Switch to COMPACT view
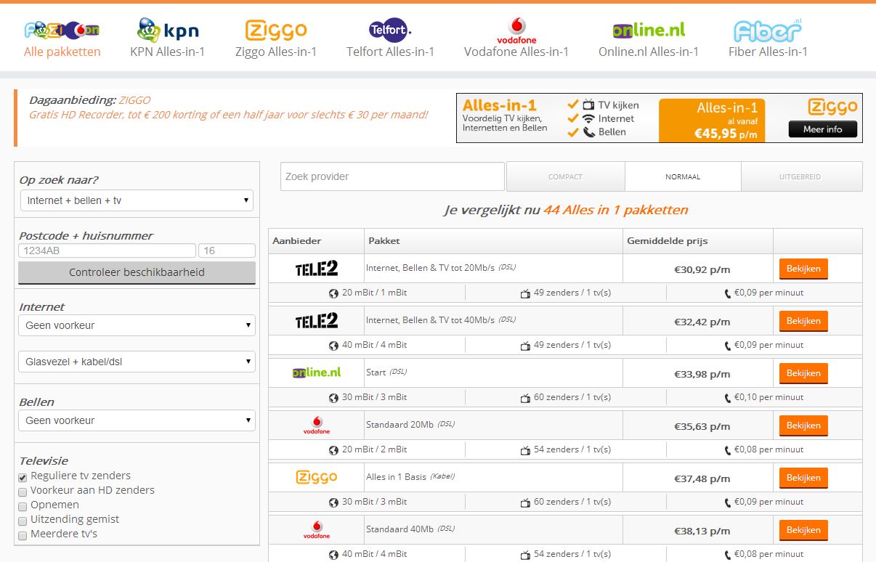Image resolution: width=876 pixels, height=562 pixels. point(565,176)
